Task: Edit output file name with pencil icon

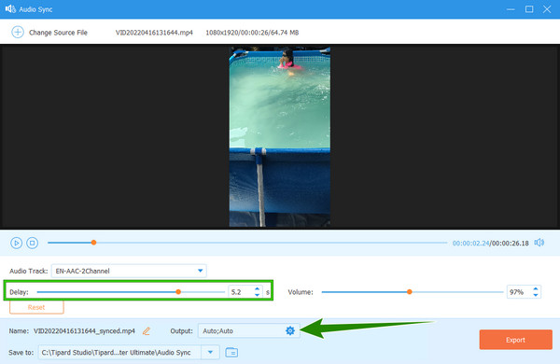Action: tap(147, 331)
